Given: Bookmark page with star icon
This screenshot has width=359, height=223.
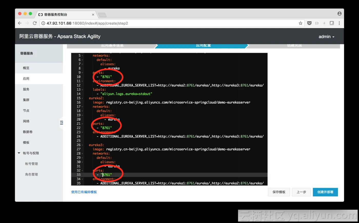Looking at the screenshot, I should pos(301,23).
